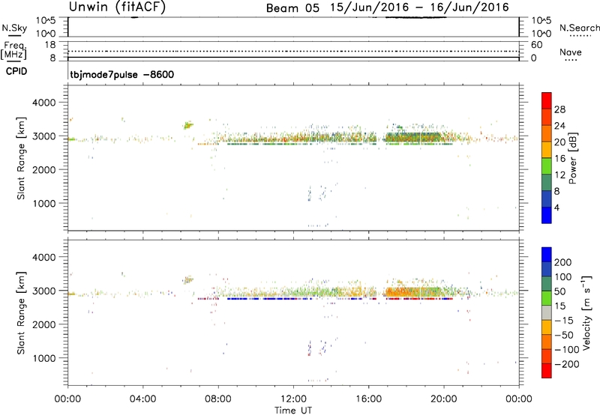The height and width of the screenshot is (415, 600).
Task: Click the "-15" value on the Velocity colorbar
Action: pos(563,321)
